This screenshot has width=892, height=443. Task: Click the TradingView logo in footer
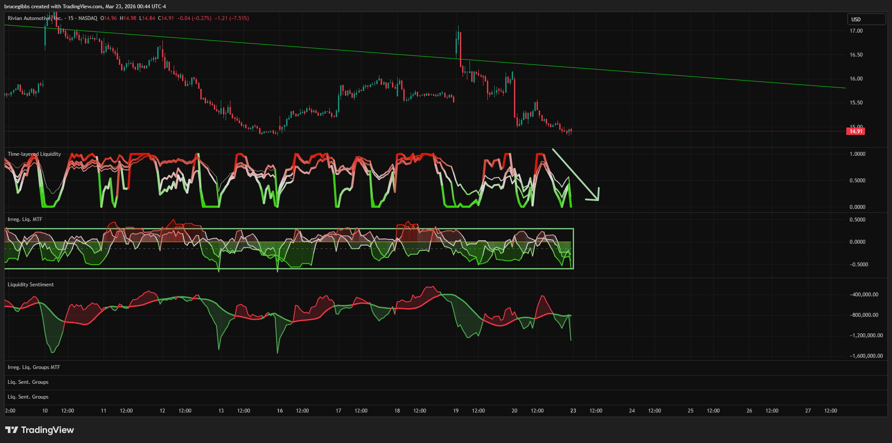(x=40, y=430)
